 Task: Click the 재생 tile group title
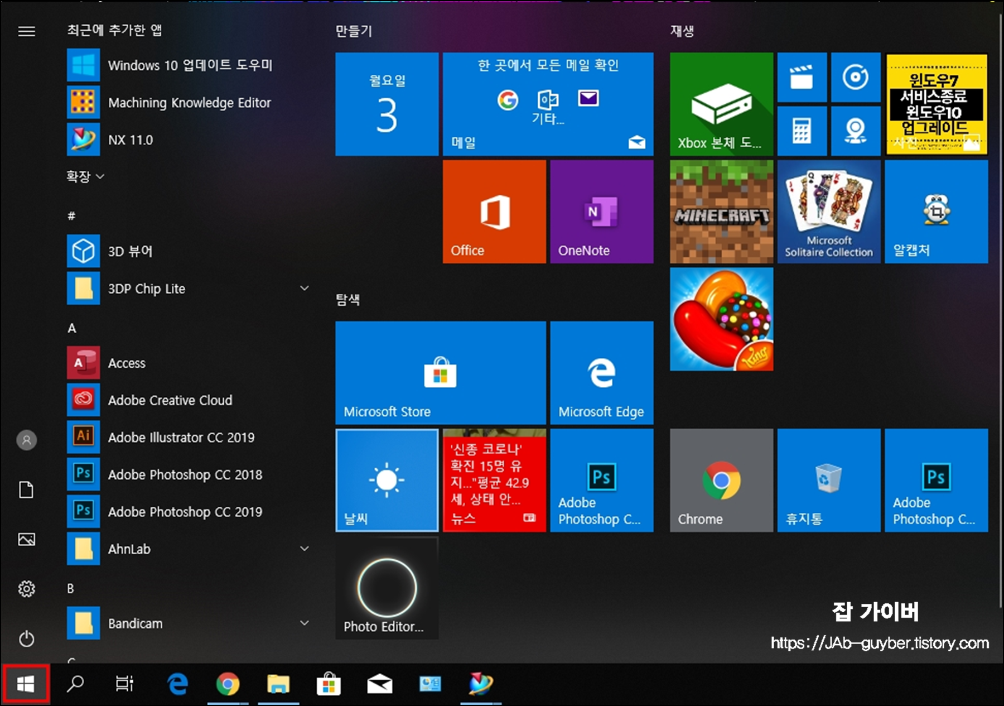(x=682, y=31)
